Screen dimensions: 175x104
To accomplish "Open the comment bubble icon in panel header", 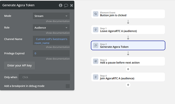I will click(66, 5).
